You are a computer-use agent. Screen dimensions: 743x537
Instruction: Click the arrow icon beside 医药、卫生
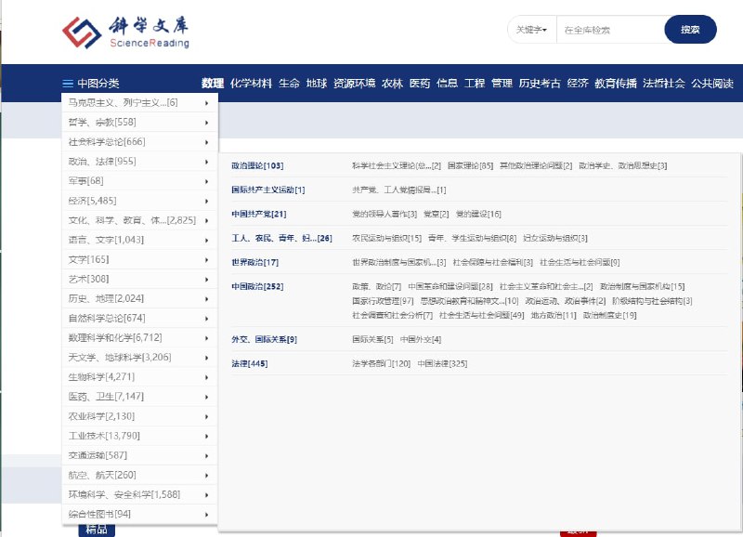(x=208, y=397)
